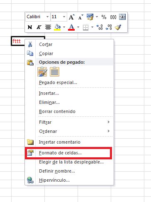Open the font size 11 dropdown
Viewport: 151px width, 202px height.
point(64,17)
